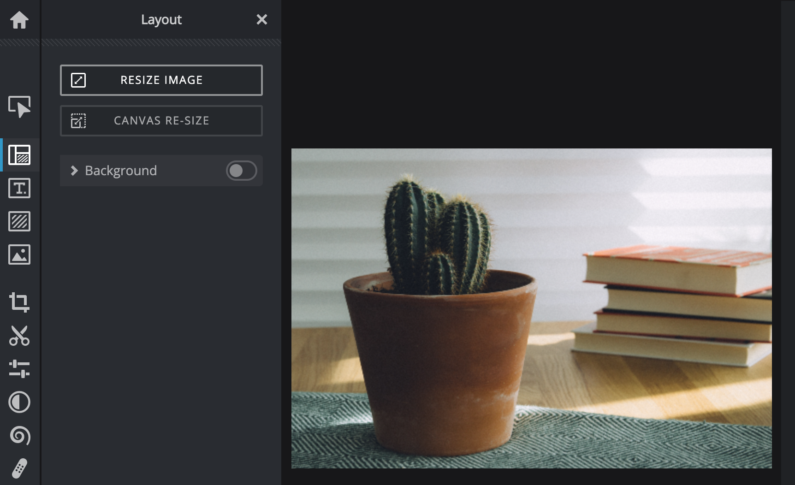The height and width of the screenshot is (485, 795).
Task: Open the Filter half-circle tool
Action: click(x=19, y=402)
